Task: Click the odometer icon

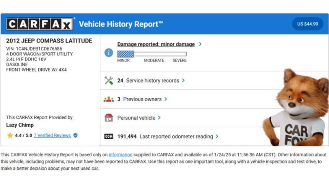Action: pos(109,136)
